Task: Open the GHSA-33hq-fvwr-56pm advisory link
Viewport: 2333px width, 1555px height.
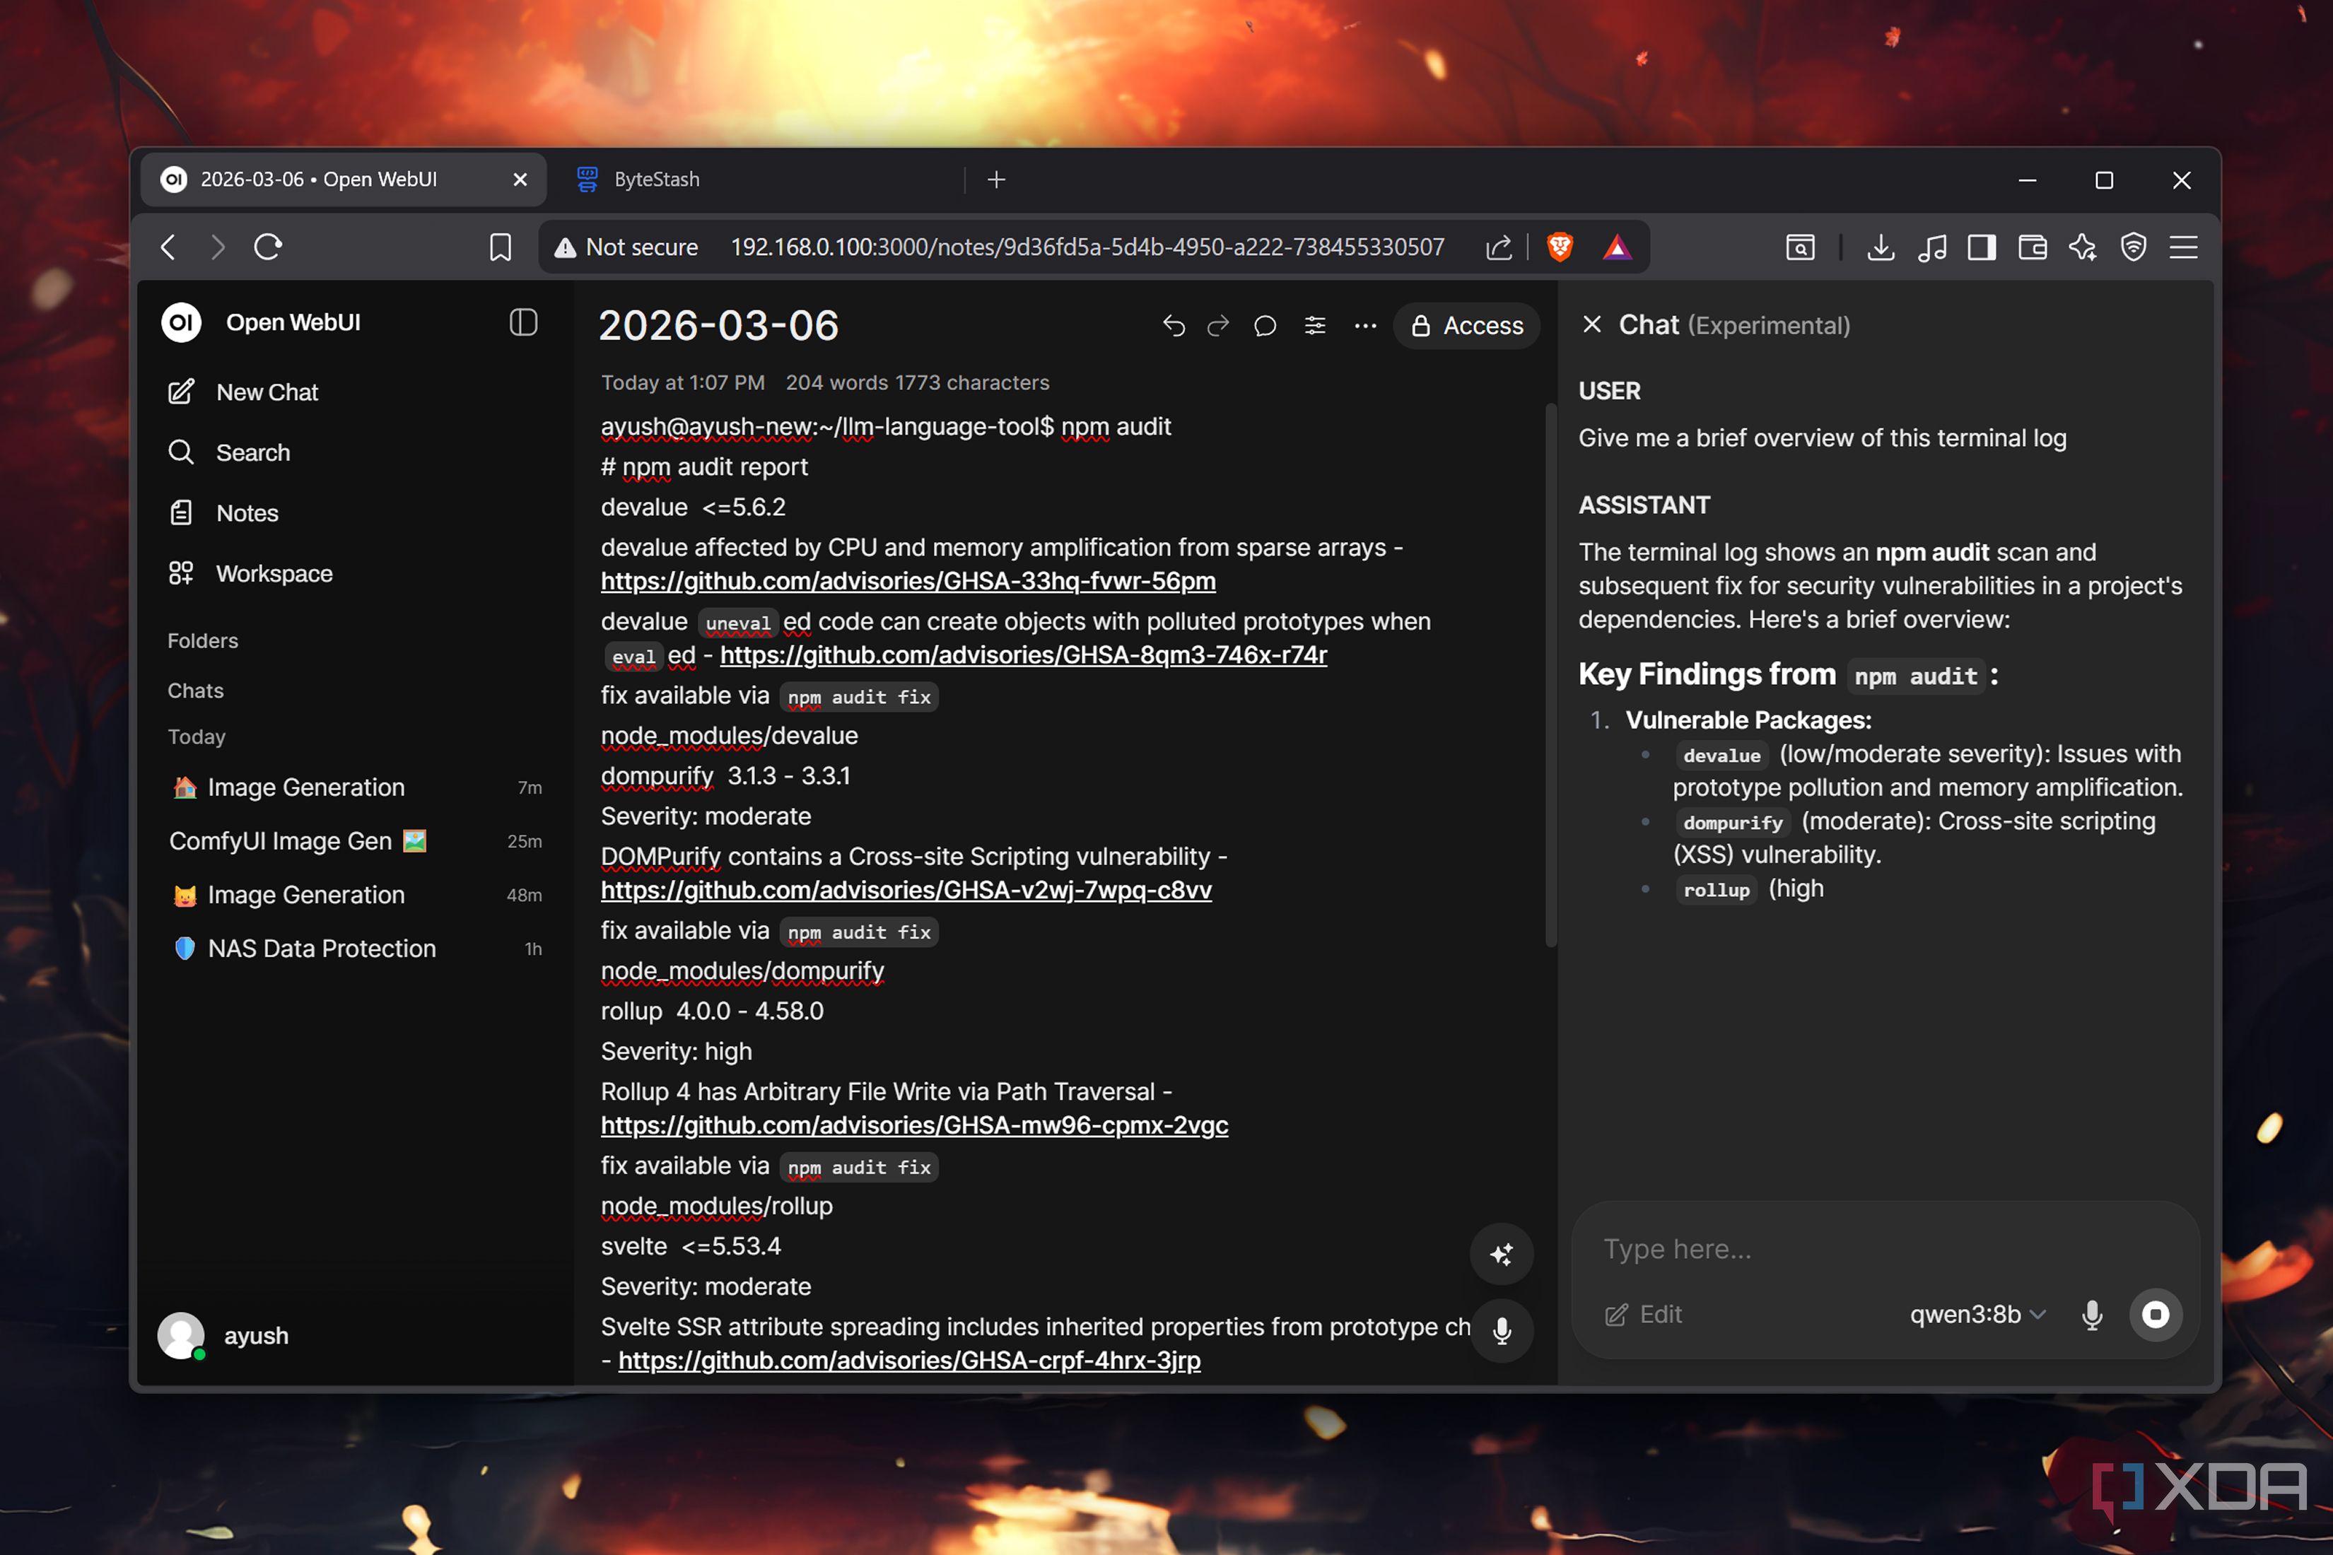Action: point(908,581)
